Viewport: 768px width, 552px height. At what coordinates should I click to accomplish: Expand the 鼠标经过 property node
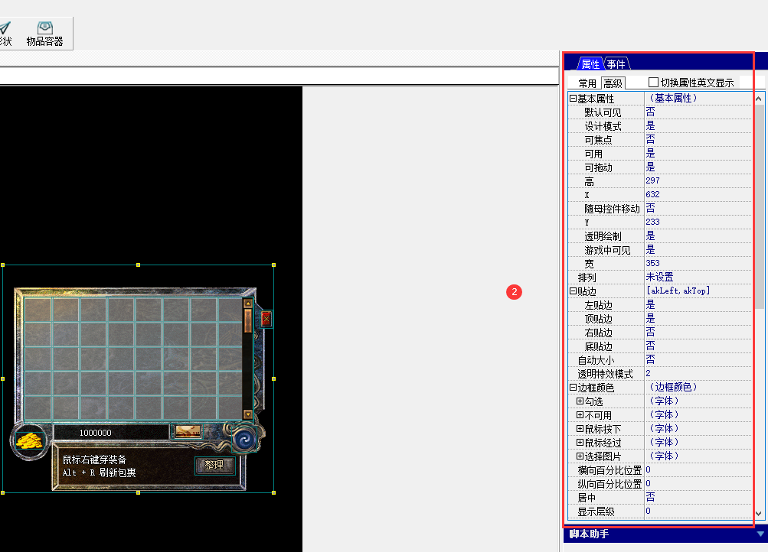(x=580, y=442)
